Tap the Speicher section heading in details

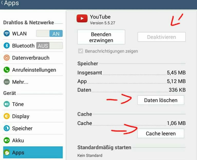(x=88, y=63)
